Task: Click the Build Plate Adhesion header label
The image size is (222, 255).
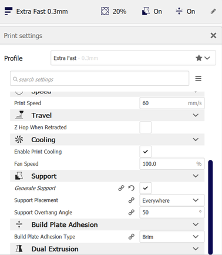Action: (x=65, y=224)
